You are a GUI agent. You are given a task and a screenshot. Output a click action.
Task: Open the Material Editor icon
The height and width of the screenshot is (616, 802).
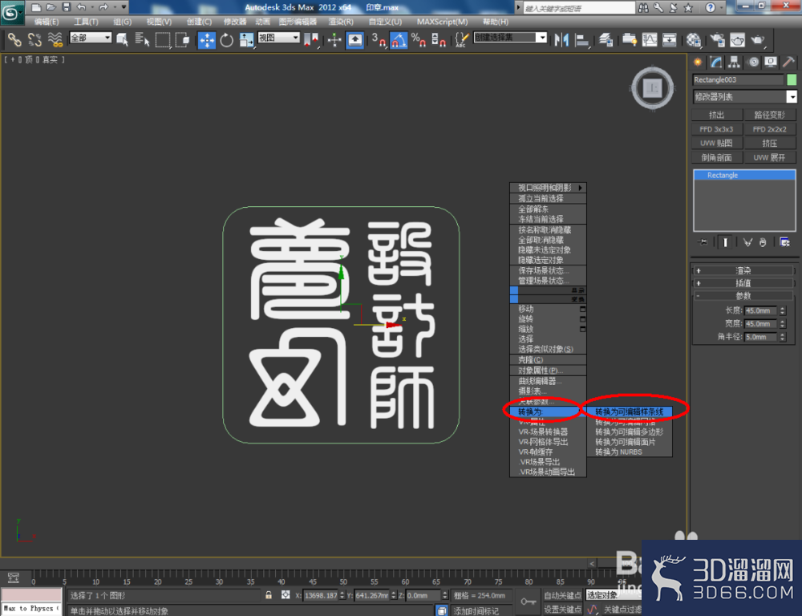[694, 40]
